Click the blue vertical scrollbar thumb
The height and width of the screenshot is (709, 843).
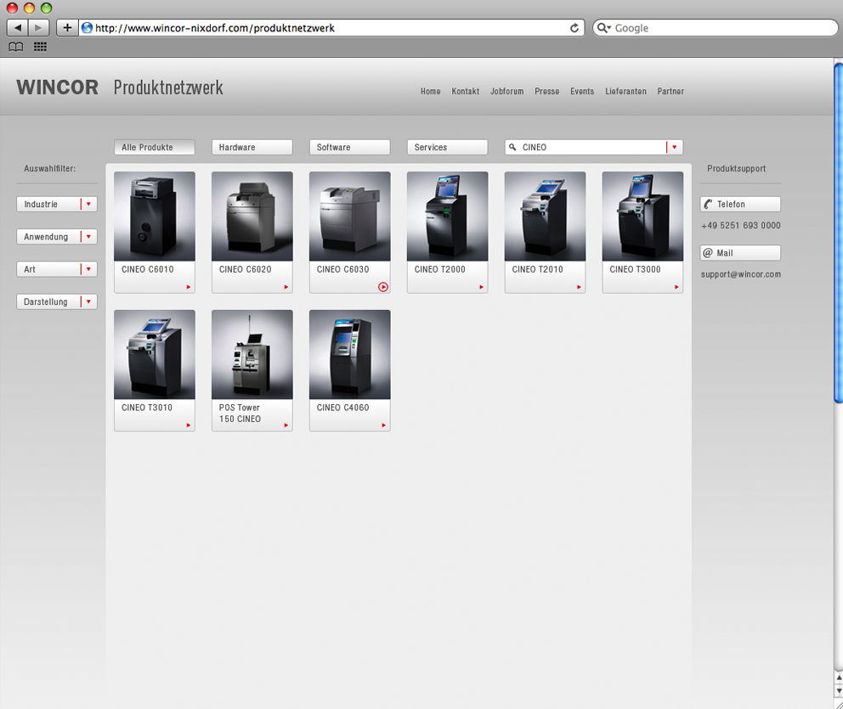[x=838, y=233]
